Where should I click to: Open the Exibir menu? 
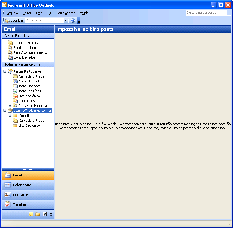tap(40, 13)
